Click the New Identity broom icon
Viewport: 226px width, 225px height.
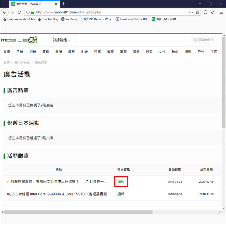click(213, 12)
